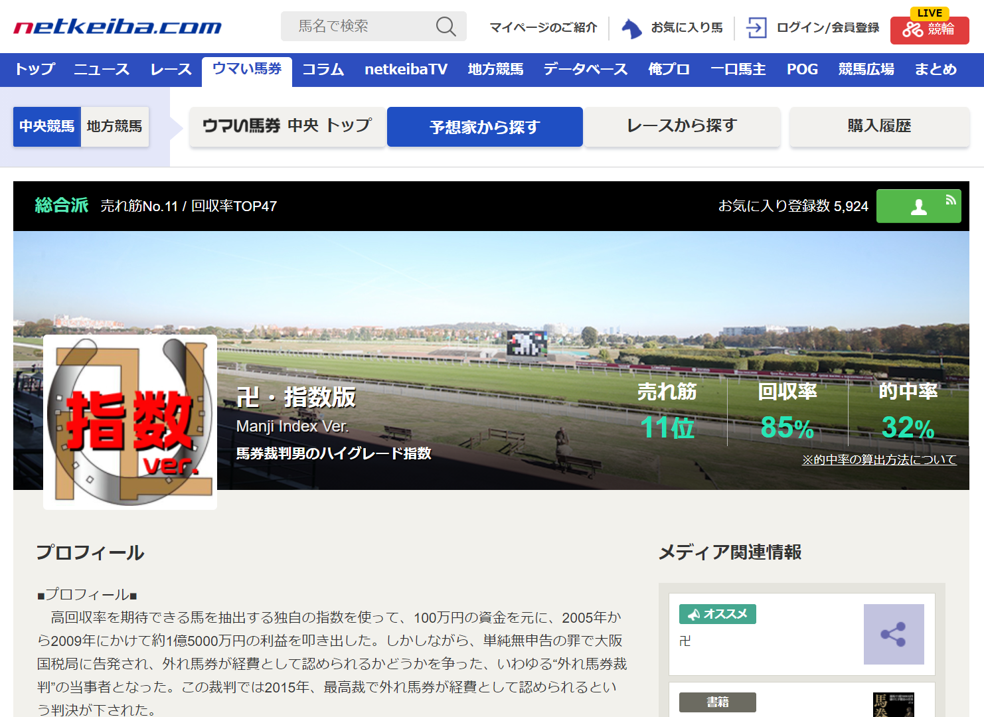Switch to the 地方競馬 toggle button
Screen dimensions: 984x717
[x=115, y=126]
